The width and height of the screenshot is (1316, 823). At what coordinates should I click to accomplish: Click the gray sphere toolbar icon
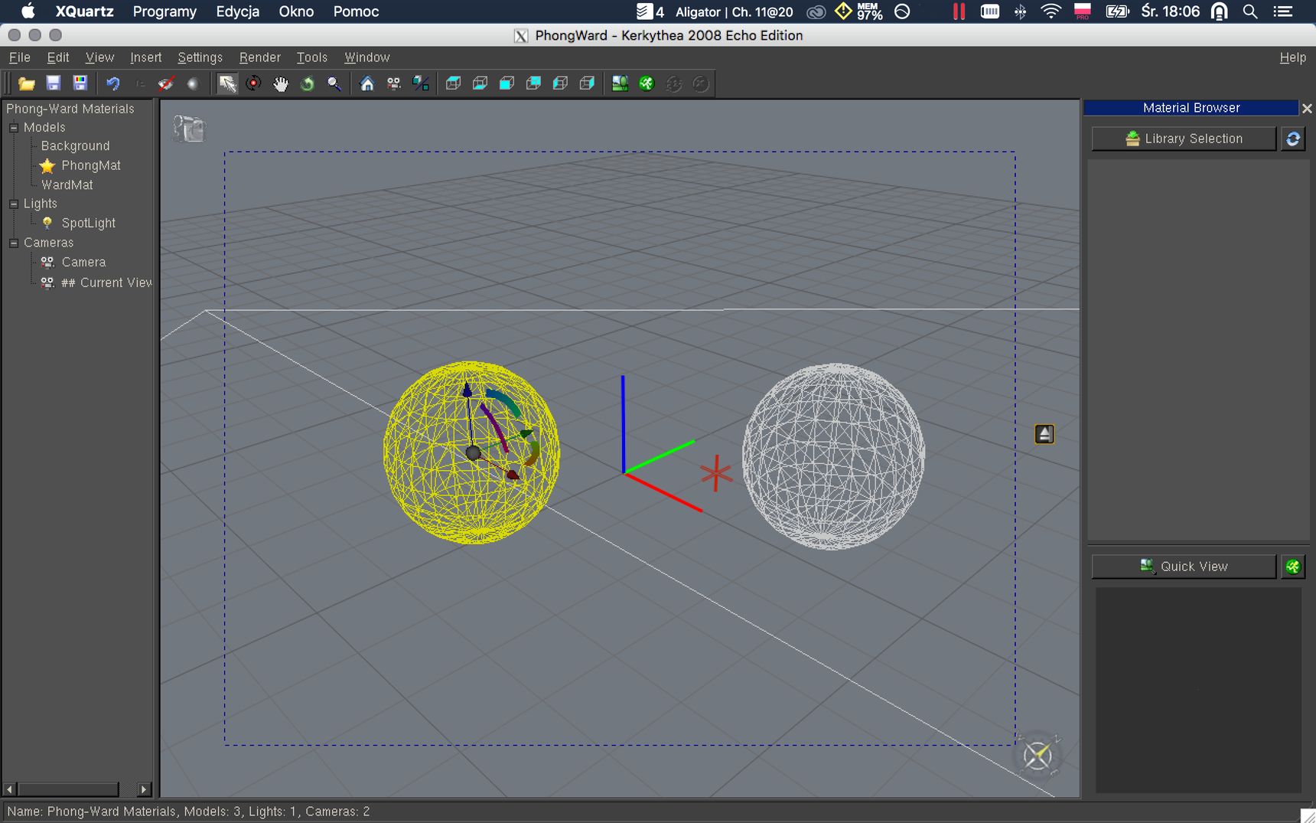(193, 83)
